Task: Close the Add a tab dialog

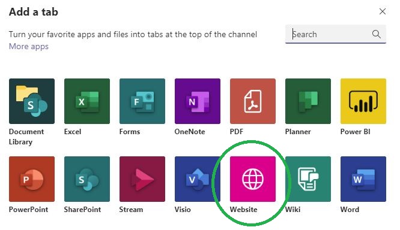Action: pos(383,11)
